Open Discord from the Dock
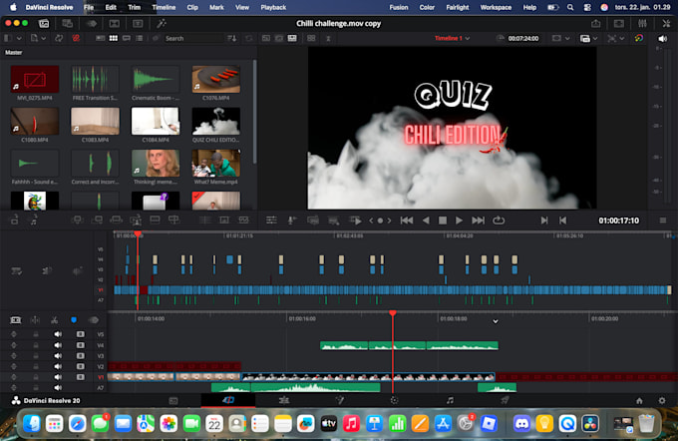Screen dimensions: 678x441 tap(521, 424)
